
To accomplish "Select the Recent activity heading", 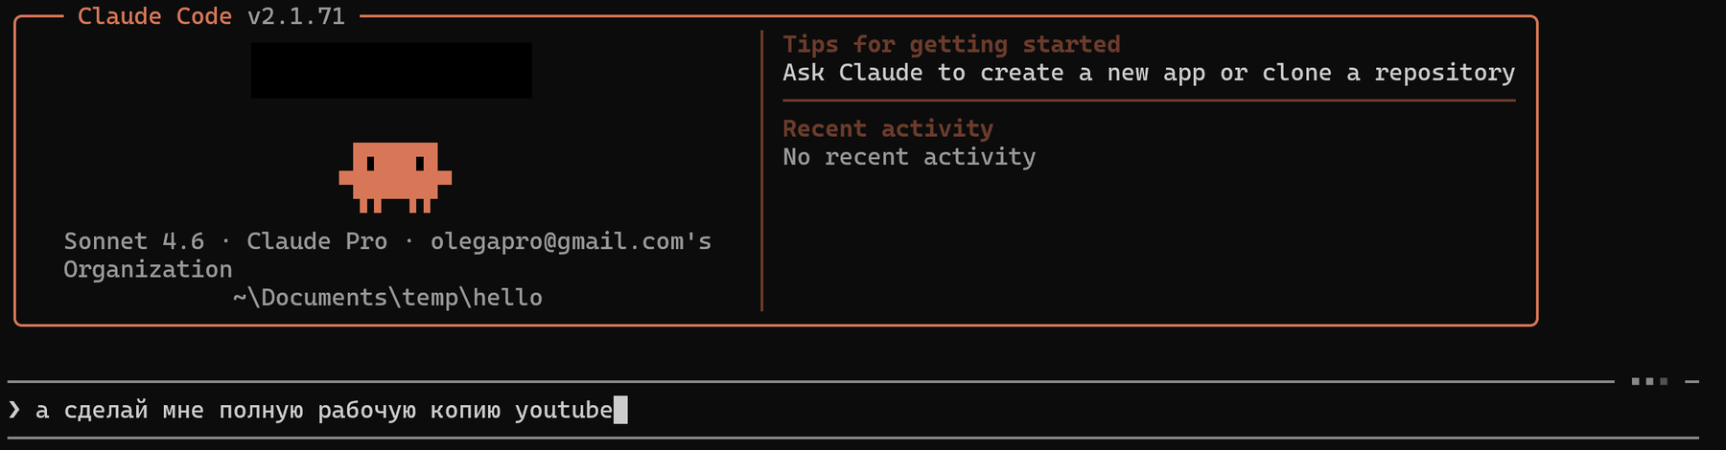I will [888, 128].
